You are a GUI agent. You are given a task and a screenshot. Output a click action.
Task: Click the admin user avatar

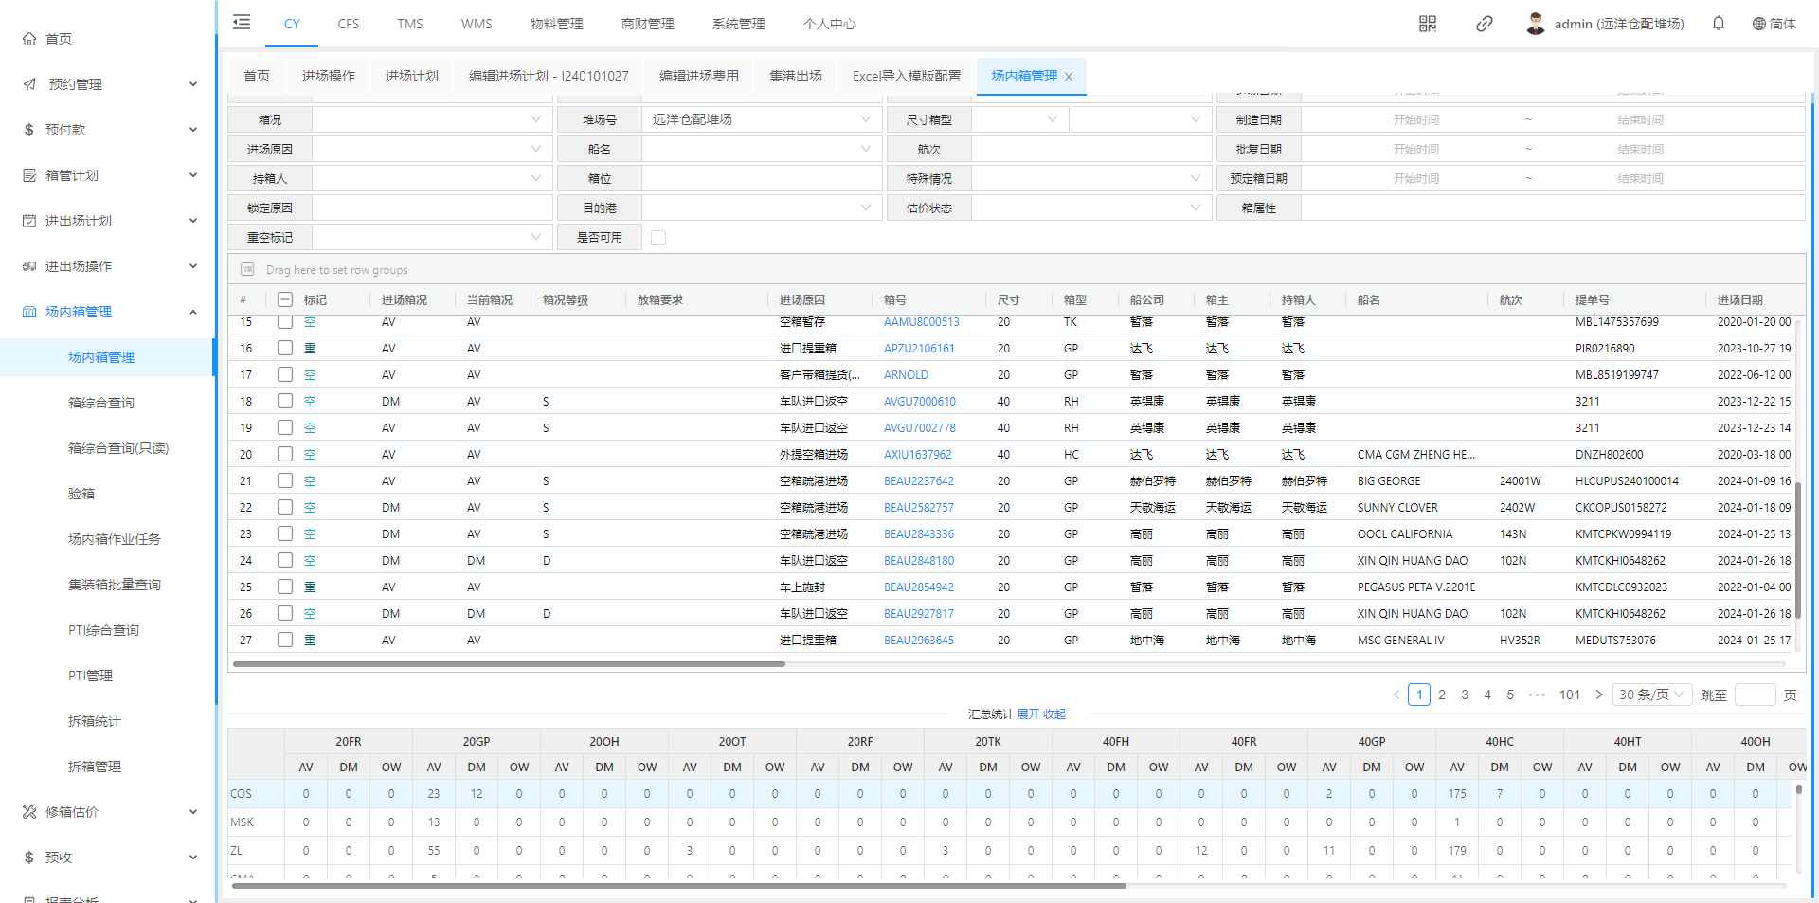click(1535, 24)
